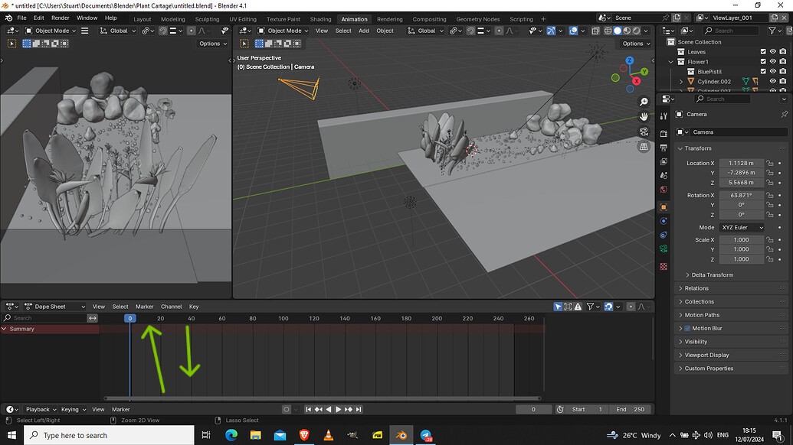Open the Object Data camera properties tab

(664, 248)
